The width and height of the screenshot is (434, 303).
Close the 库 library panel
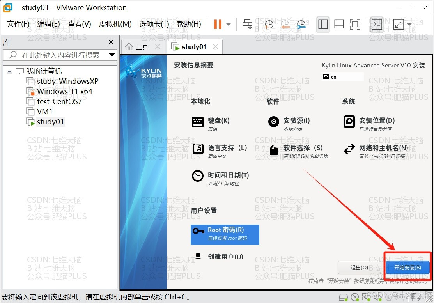(x=111, y=42)
